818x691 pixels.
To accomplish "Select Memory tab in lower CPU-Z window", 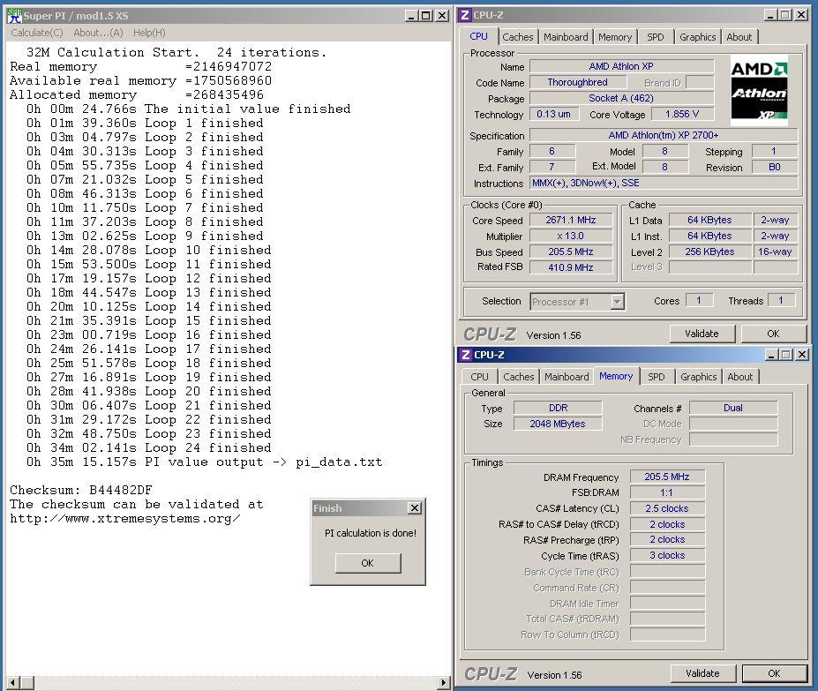I will tap(616, 376).
